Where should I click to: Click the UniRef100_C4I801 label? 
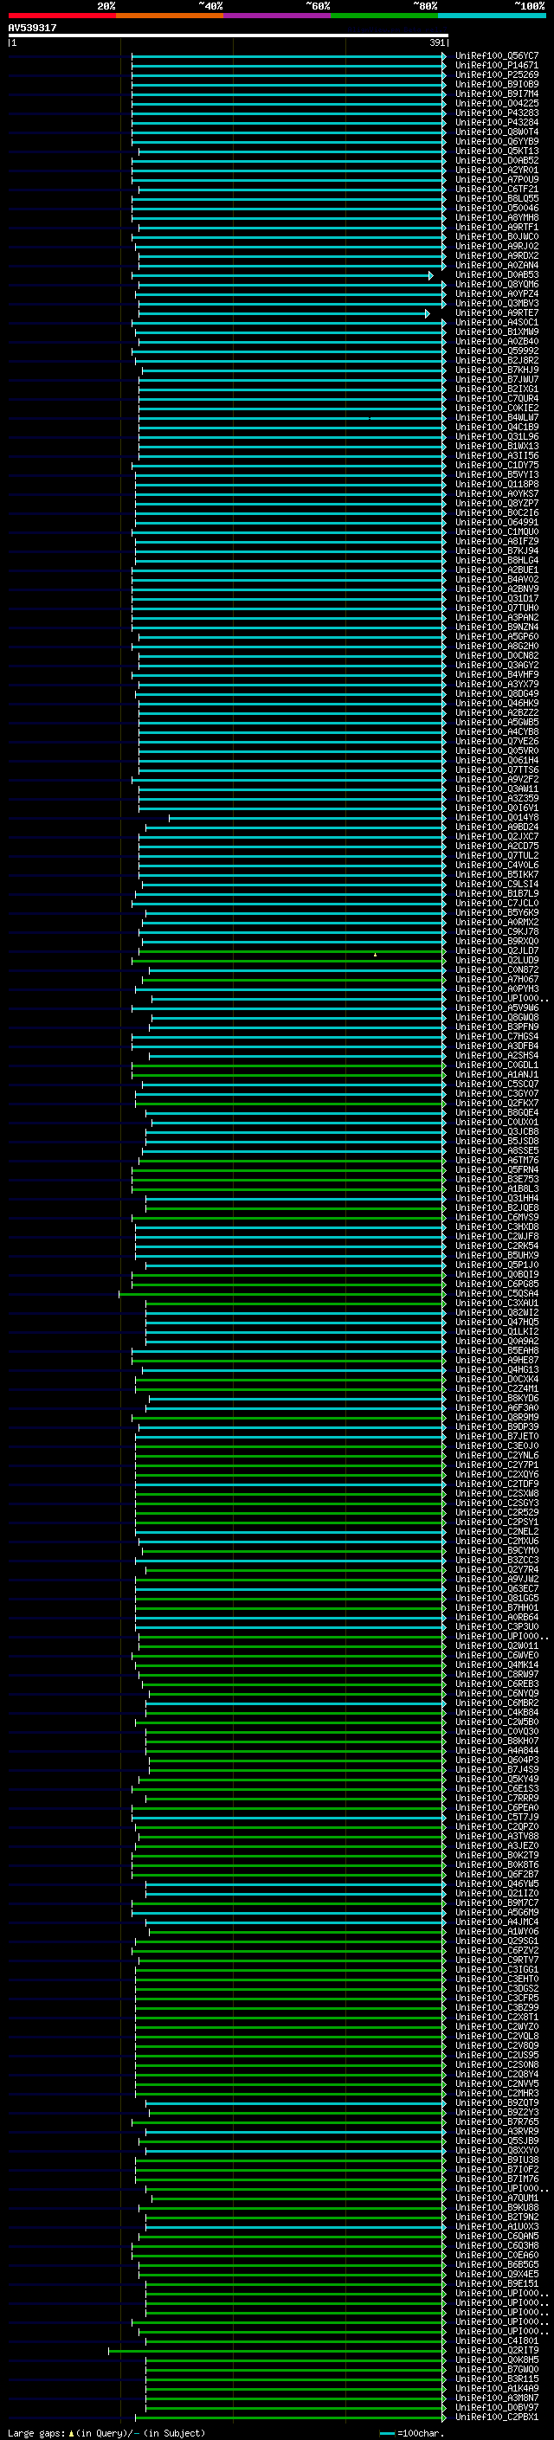pyautogui.click(x=497, y=2340)
